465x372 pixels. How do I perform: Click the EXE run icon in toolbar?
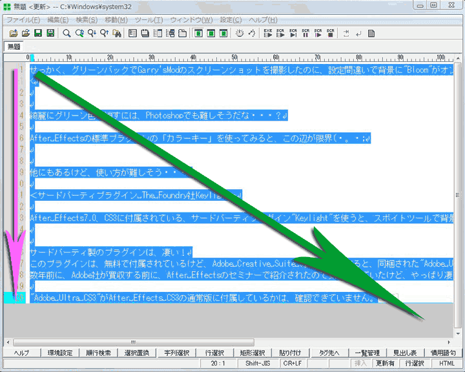[x=268, y=33]
